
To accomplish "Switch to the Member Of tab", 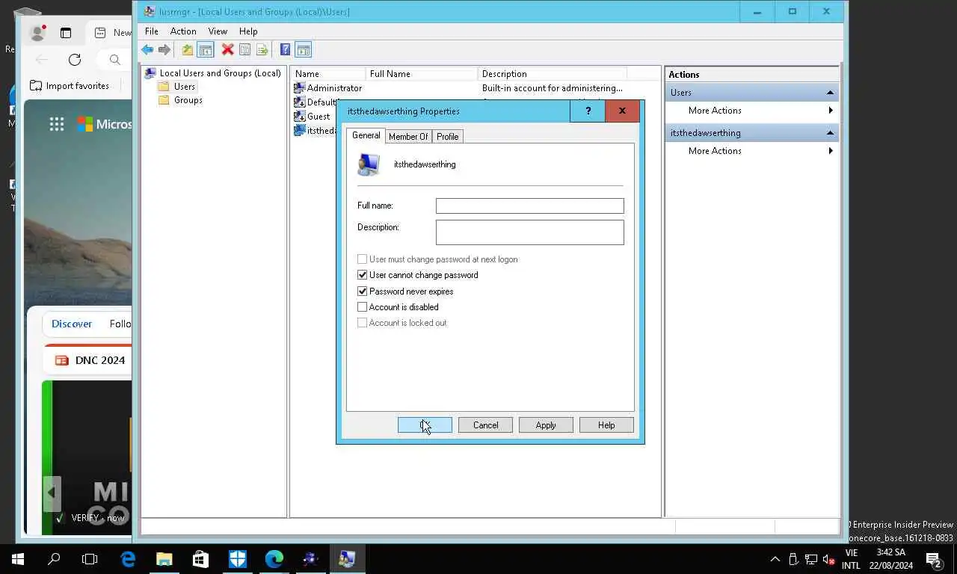I will 408,136.
